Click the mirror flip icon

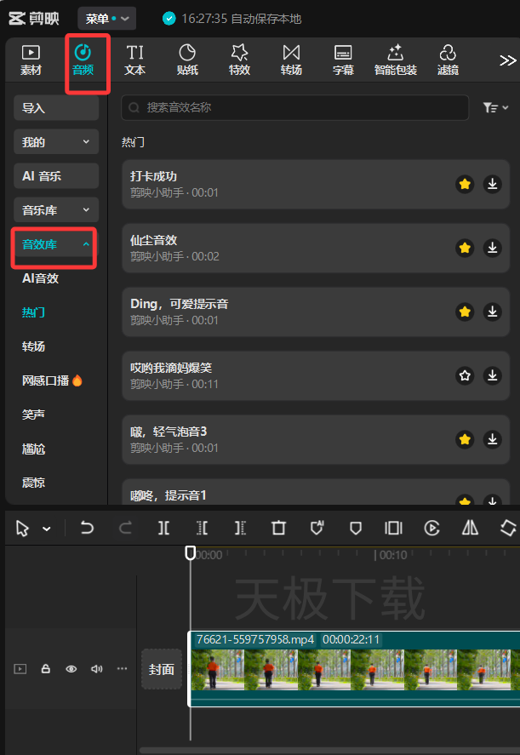470,529
